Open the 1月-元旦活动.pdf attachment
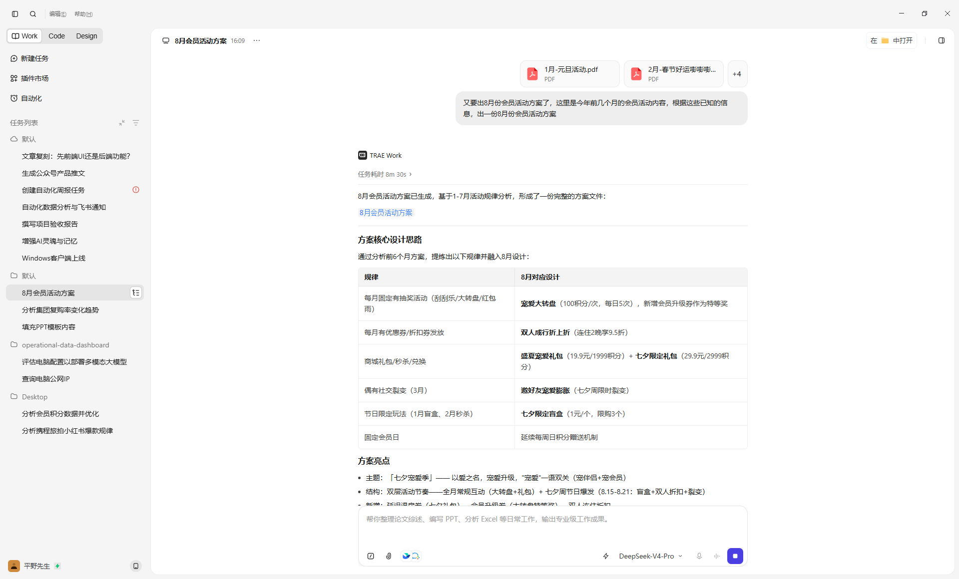 pyautogui.click(x=570, y=74)
